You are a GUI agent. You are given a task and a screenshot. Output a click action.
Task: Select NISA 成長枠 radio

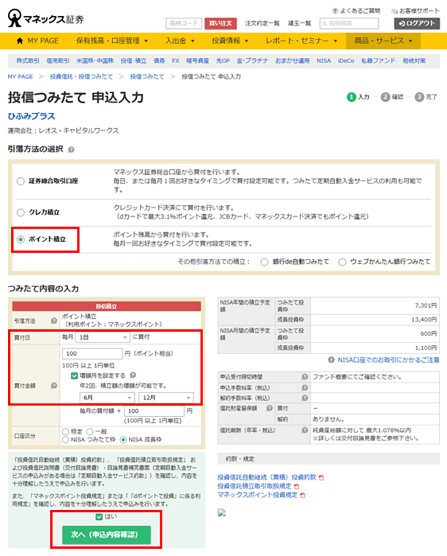pos(123,440)
